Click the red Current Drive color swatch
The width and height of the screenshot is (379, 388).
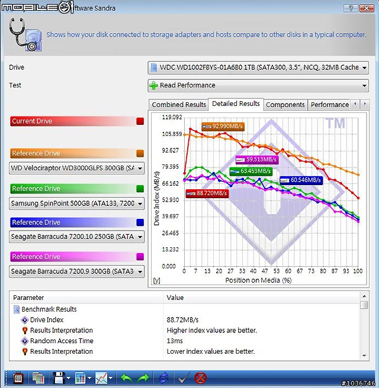coord(140,121)
